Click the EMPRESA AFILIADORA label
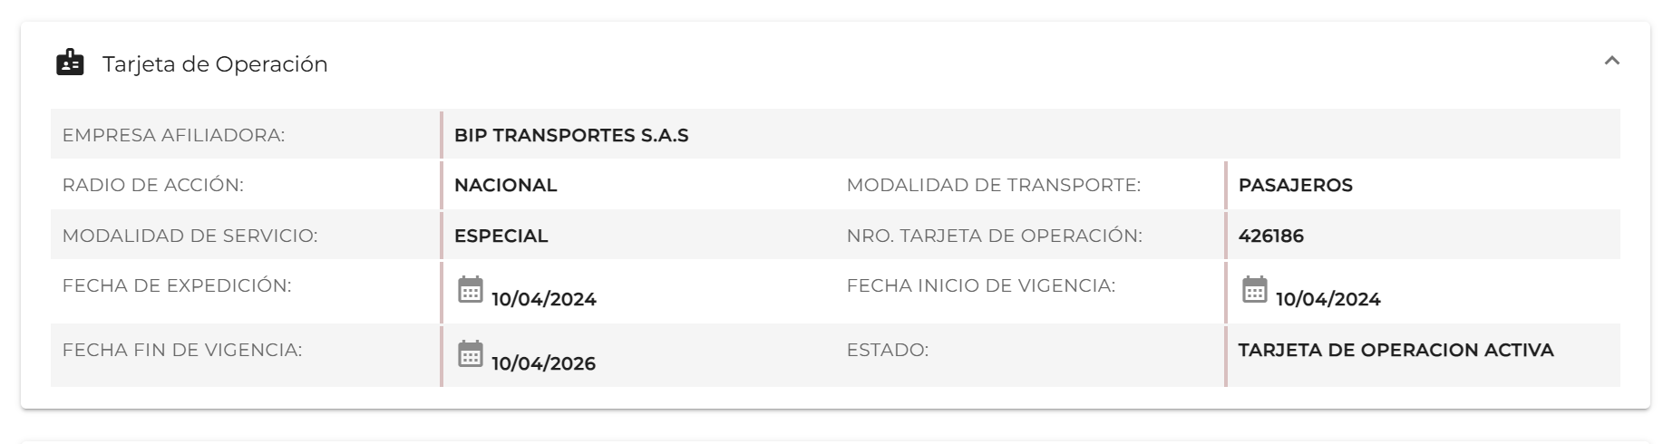1663x444 pixels. pos(173,136)
